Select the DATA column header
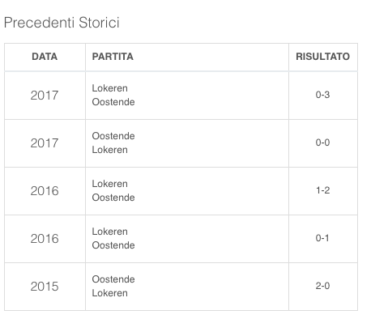Viewport: 371px width, 319px height. point(45,57)
